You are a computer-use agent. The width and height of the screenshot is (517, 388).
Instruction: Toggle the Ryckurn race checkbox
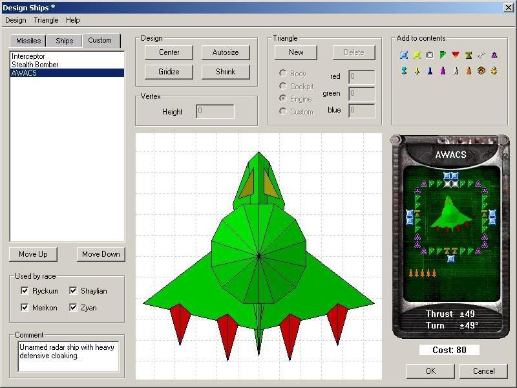25,290
